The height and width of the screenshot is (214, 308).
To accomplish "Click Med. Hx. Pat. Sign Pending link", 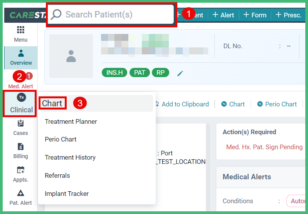I will [x=264, y=147].
